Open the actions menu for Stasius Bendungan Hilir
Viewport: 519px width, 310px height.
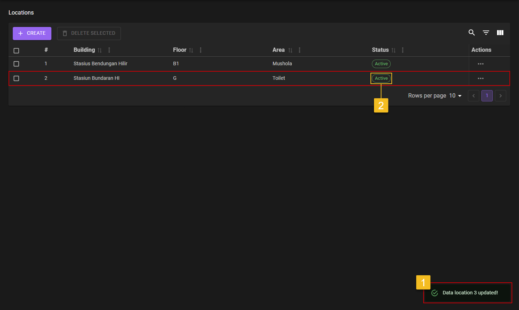[480, 63]
